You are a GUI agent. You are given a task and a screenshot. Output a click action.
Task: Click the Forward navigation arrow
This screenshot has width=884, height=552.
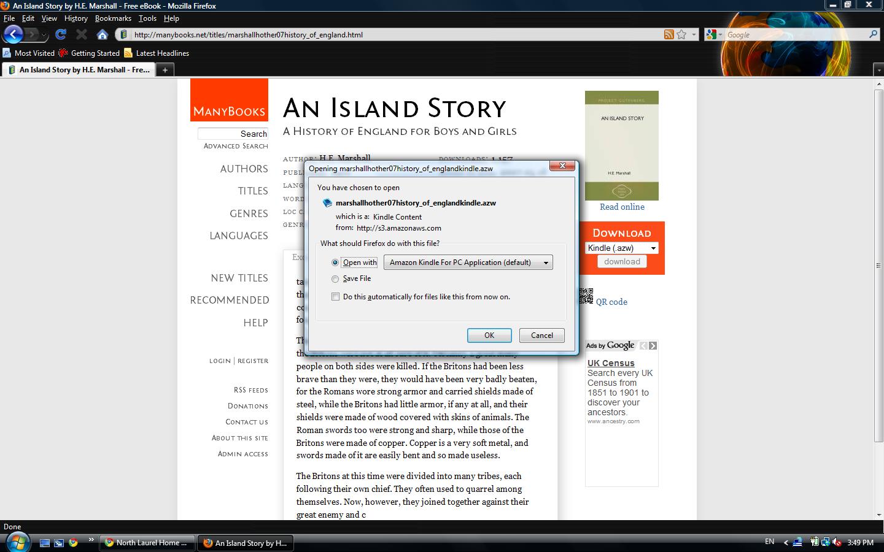[32, 34]
